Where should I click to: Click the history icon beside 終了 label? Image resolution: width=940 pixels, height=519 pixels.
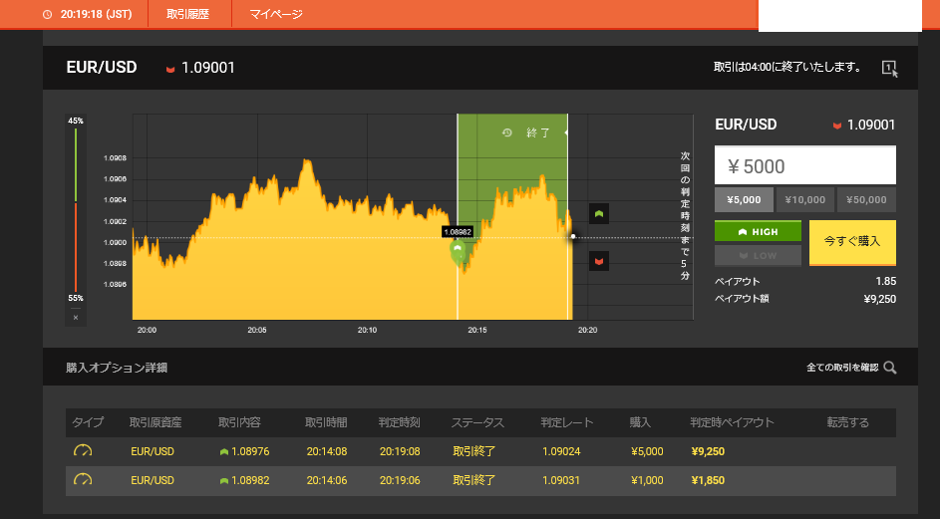click(507, 132)
